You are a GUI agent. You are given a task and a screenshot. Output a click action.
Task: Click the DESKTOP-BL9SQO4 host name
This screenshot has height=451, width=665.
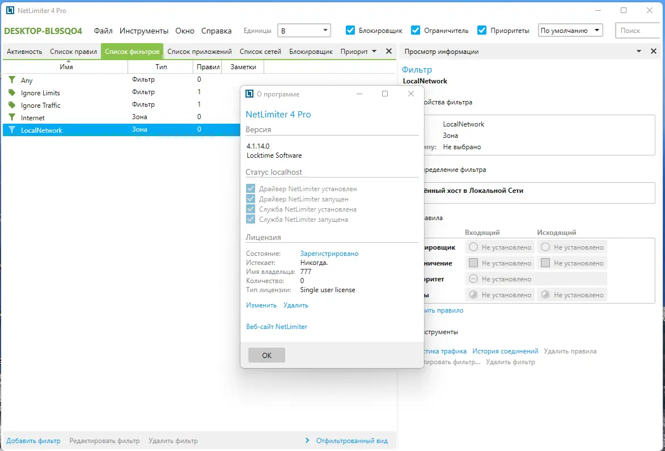tap(43, 31)
